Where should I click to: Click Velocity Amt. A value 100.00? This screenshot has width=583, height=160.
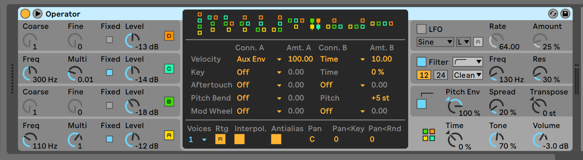(x=300, y=59)
